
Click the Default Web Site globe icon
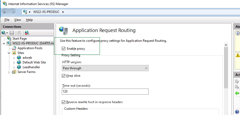(x=19, y=62)
